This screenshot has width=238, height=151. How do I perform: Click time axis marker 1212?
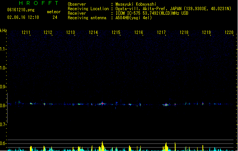click(48, 32)
